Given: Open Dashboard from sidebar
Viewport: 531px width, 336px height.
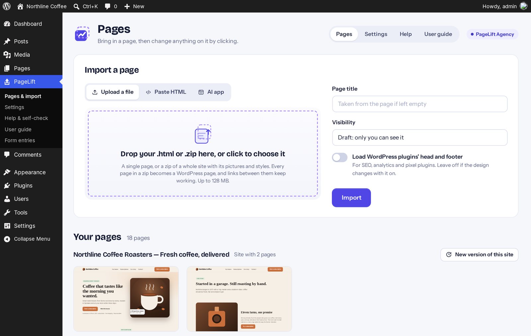Looking at the screenshot, I should 31,24.
